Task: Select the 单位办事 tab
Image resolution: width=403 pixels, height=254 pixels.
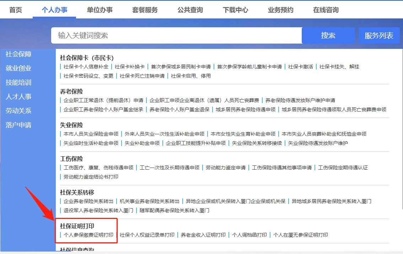Action: click(x=100, y=10)
